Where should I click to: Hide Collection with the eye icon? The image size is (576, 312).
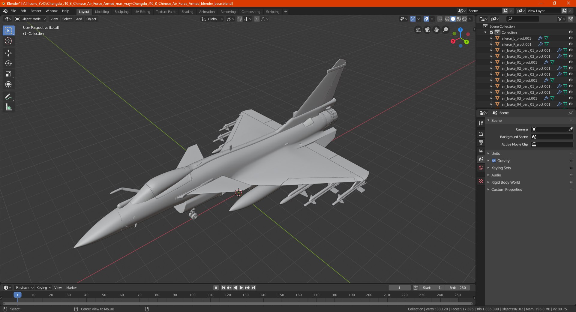[571, 32]
